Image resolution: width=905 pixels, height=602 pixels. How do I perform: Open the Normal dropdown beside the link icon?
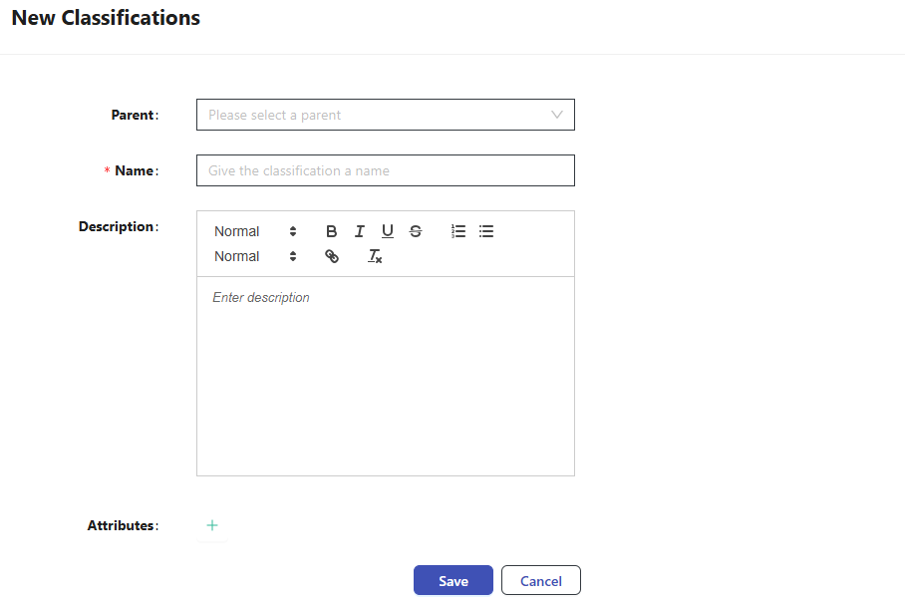point(255,256)
